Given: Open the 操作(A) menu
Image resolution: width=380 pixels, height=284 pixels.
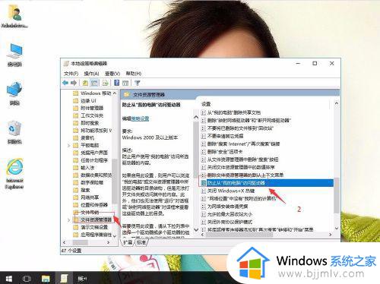Looking at the screenshot, I should [91, 74].
